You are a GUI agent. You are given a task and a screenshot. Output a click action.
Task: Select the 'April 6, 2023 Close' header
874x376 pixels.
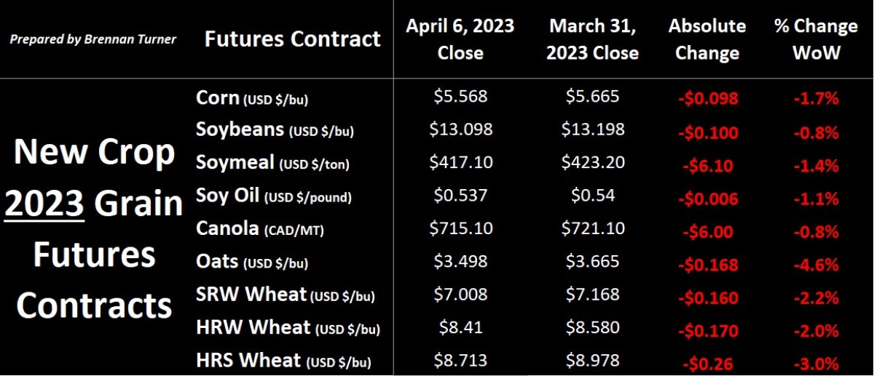pos(461,39)
